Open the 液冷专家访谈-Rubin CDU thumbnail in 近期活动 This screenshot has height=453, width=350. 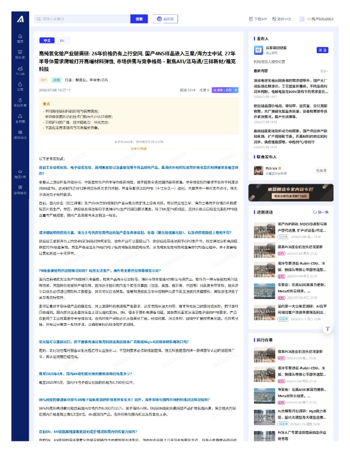coord(265,269)
